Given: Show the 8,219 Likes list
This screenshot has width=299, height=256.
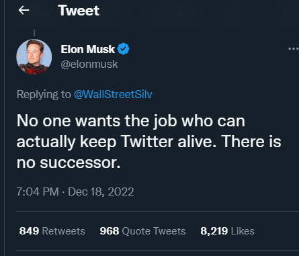Looking at the screenshot, I should click(227, 231).
